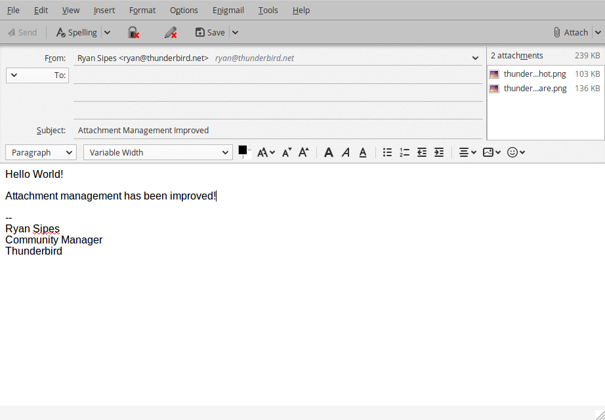Click the Enigmail signing pencil icon
The image size is (605, 420).
coord(171,32)
